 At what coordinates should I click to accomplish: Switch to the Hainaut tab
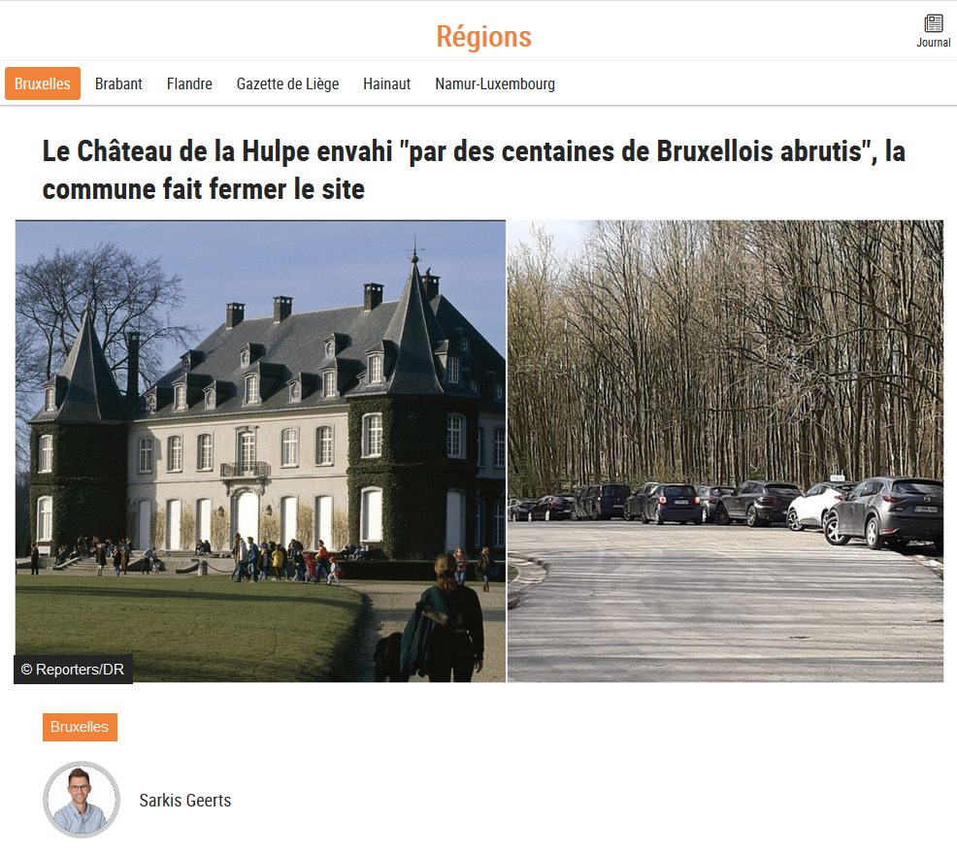pos(387,83)
